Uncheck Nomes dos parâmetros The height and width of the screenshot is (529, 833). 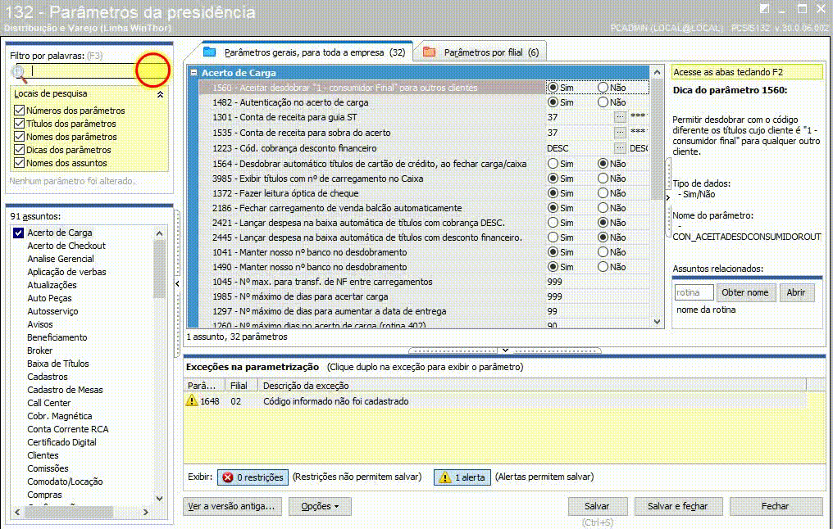click(19, 137)
